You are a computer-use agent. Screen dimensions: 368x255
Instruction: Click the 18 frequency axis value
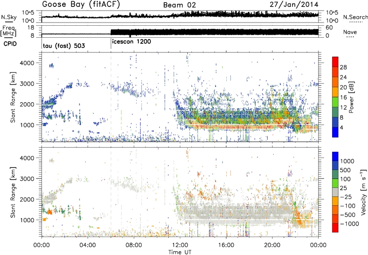pos(31,28)
